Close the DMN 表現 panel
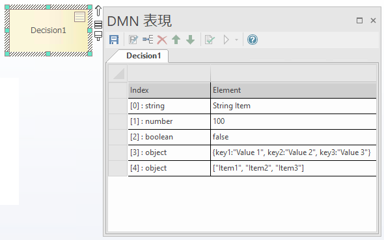Viewport: 384px width, 240px height. coord(373,21)
